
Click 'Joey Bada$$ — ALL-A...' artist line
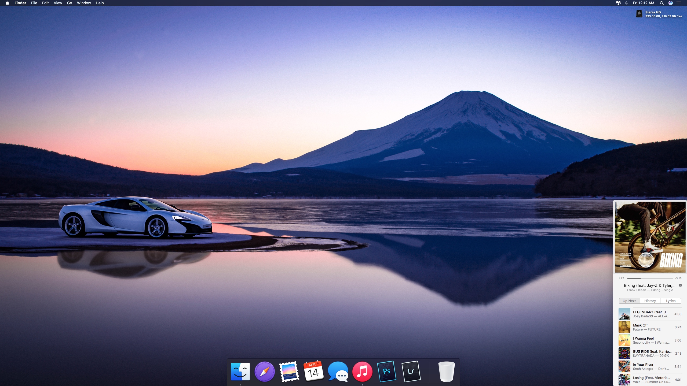pos(651,316)
